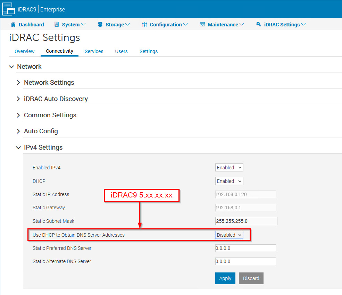Discard the pending changes

(x=251, y=278)
